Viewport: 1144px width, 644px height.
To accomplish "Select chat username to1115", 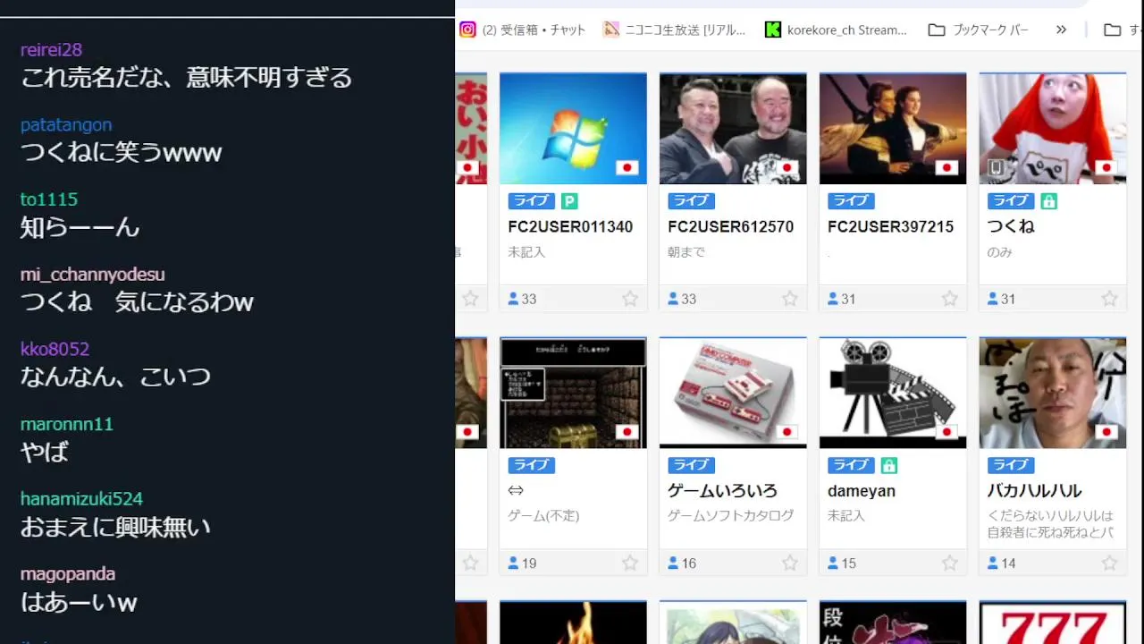I will [49, 199].
